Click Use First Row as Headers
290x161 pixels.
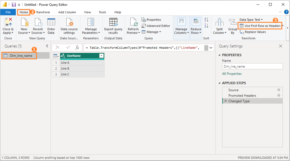[x=260, y=26]
